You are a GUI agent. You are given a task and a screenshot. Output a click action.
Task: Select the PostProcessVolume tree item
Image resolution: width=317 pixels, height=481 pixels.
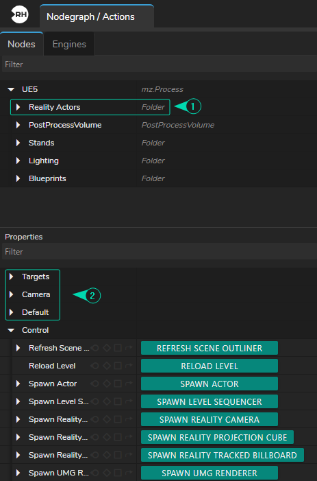click(65, 125)
